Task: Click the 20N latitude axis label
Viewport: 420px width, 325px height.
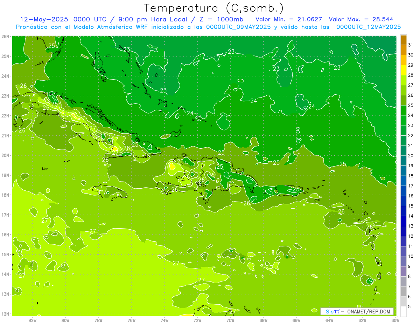Action: [x=5, y=155]
